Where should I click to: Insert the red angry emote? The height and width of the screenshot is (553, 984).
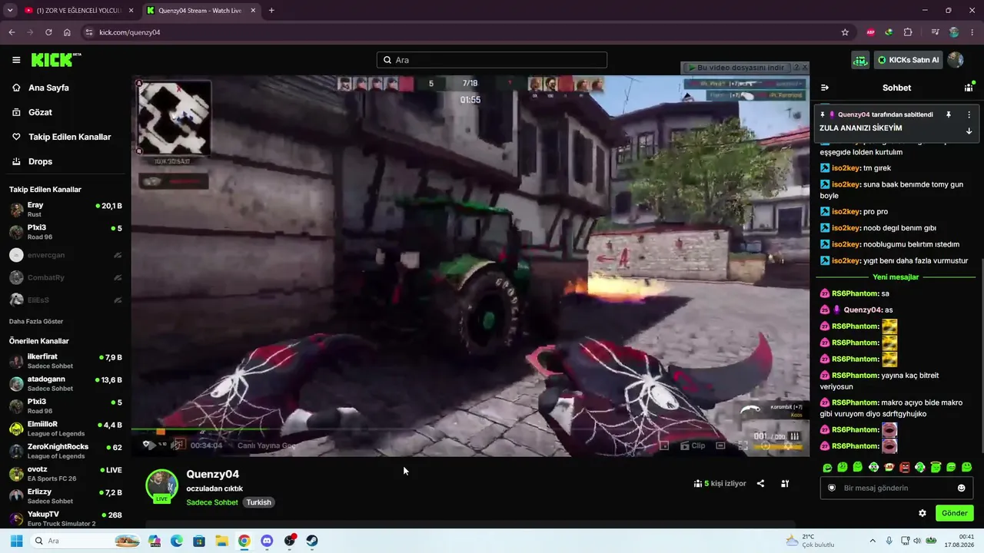coord(905,467)
